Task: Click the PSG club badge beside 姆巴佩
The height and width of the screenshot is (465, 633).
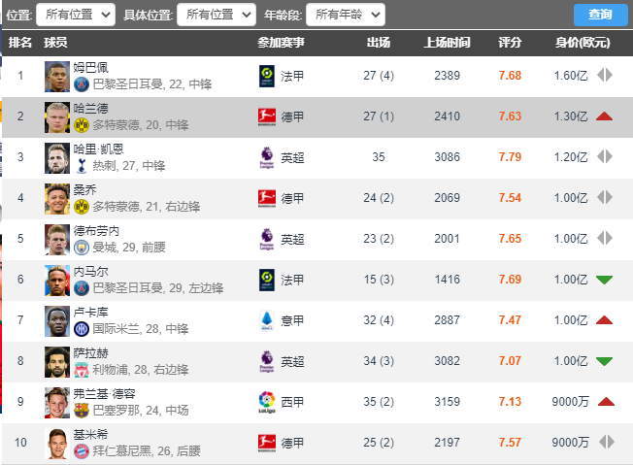Action: pyautogui.click(x=82, y=84)
